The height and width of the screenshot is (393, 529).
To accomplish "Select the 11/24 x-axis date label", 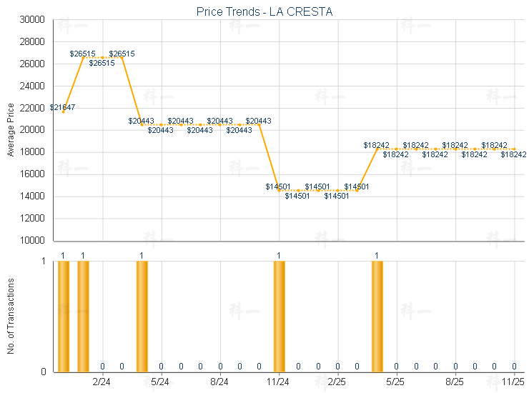I will pyautogui.click(x=279, y=382).
